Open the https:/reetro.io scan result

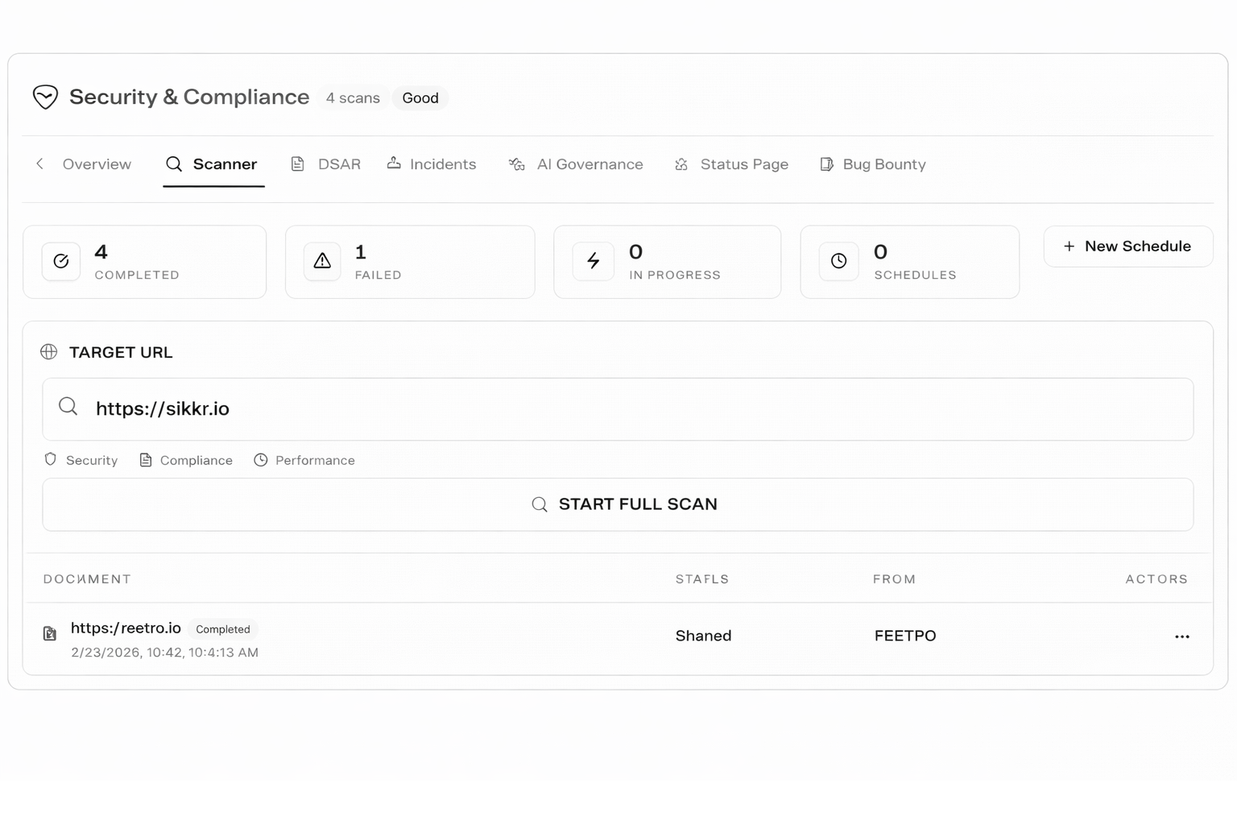[126, 628]
